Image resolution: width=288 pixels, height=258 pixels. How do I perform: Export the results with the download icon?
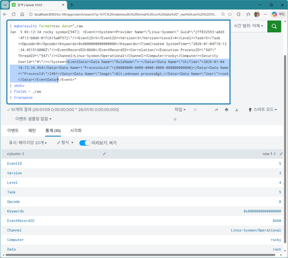tap(236, 110)
